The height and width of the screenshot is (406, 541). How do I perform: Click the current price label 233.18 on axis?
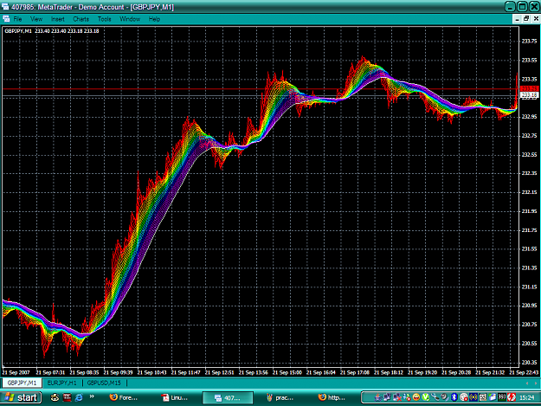529,95
